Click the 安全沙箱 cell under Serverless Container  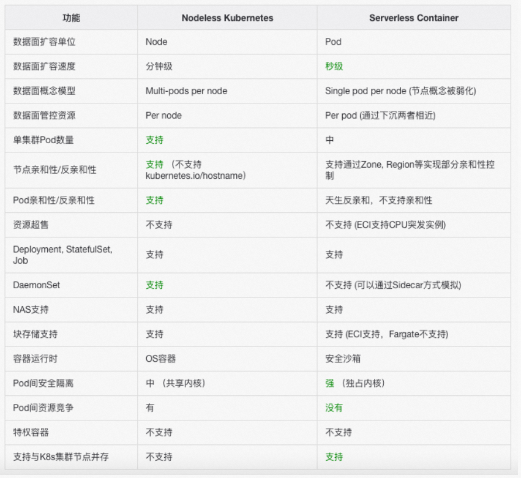[340, 359]
